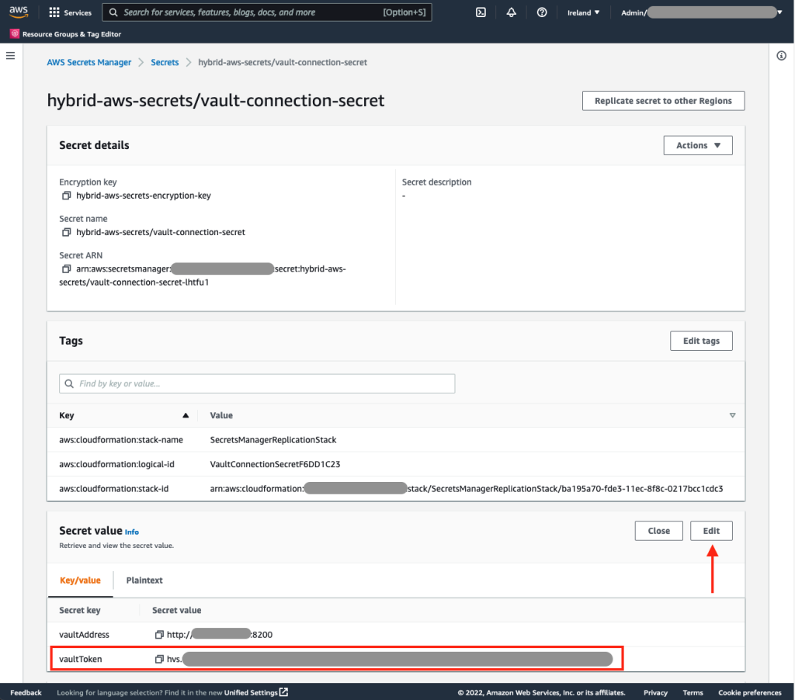
Task: Click the tag filter search field
Action: pos(256,383)
